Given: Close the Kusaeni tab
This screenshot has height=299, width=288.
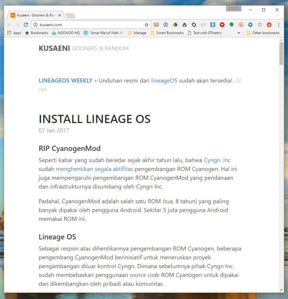Looking at the screenshot, I should [x=60, y=15].
